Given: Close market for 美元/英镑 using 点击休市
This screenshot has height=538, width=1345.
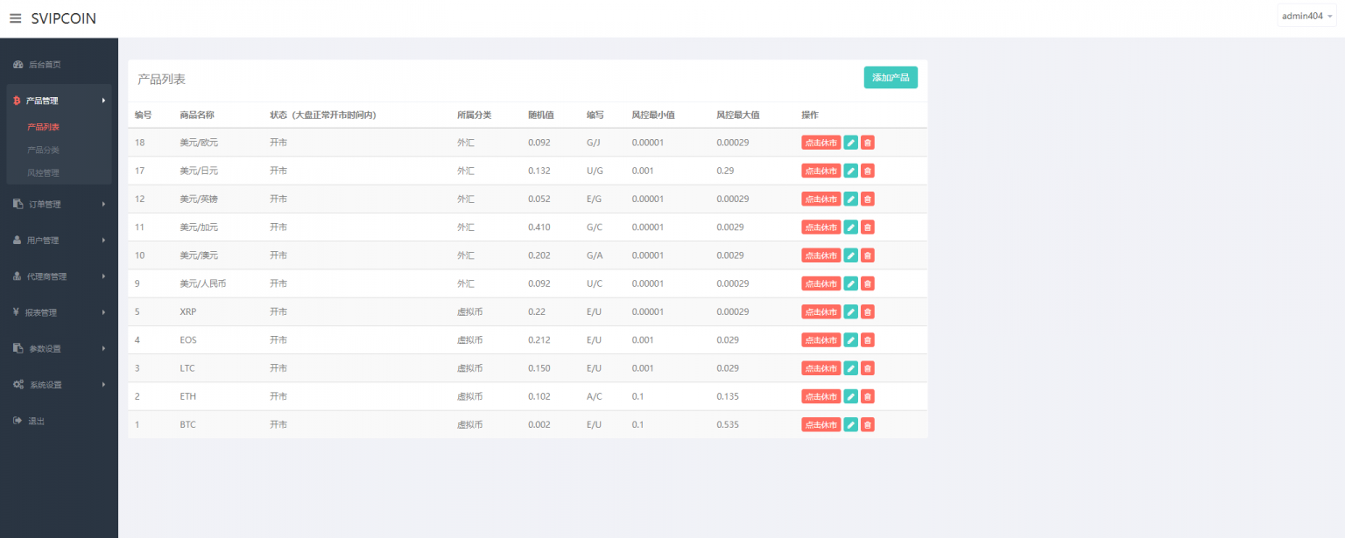Looking at the screenshot, I should 820,199.
